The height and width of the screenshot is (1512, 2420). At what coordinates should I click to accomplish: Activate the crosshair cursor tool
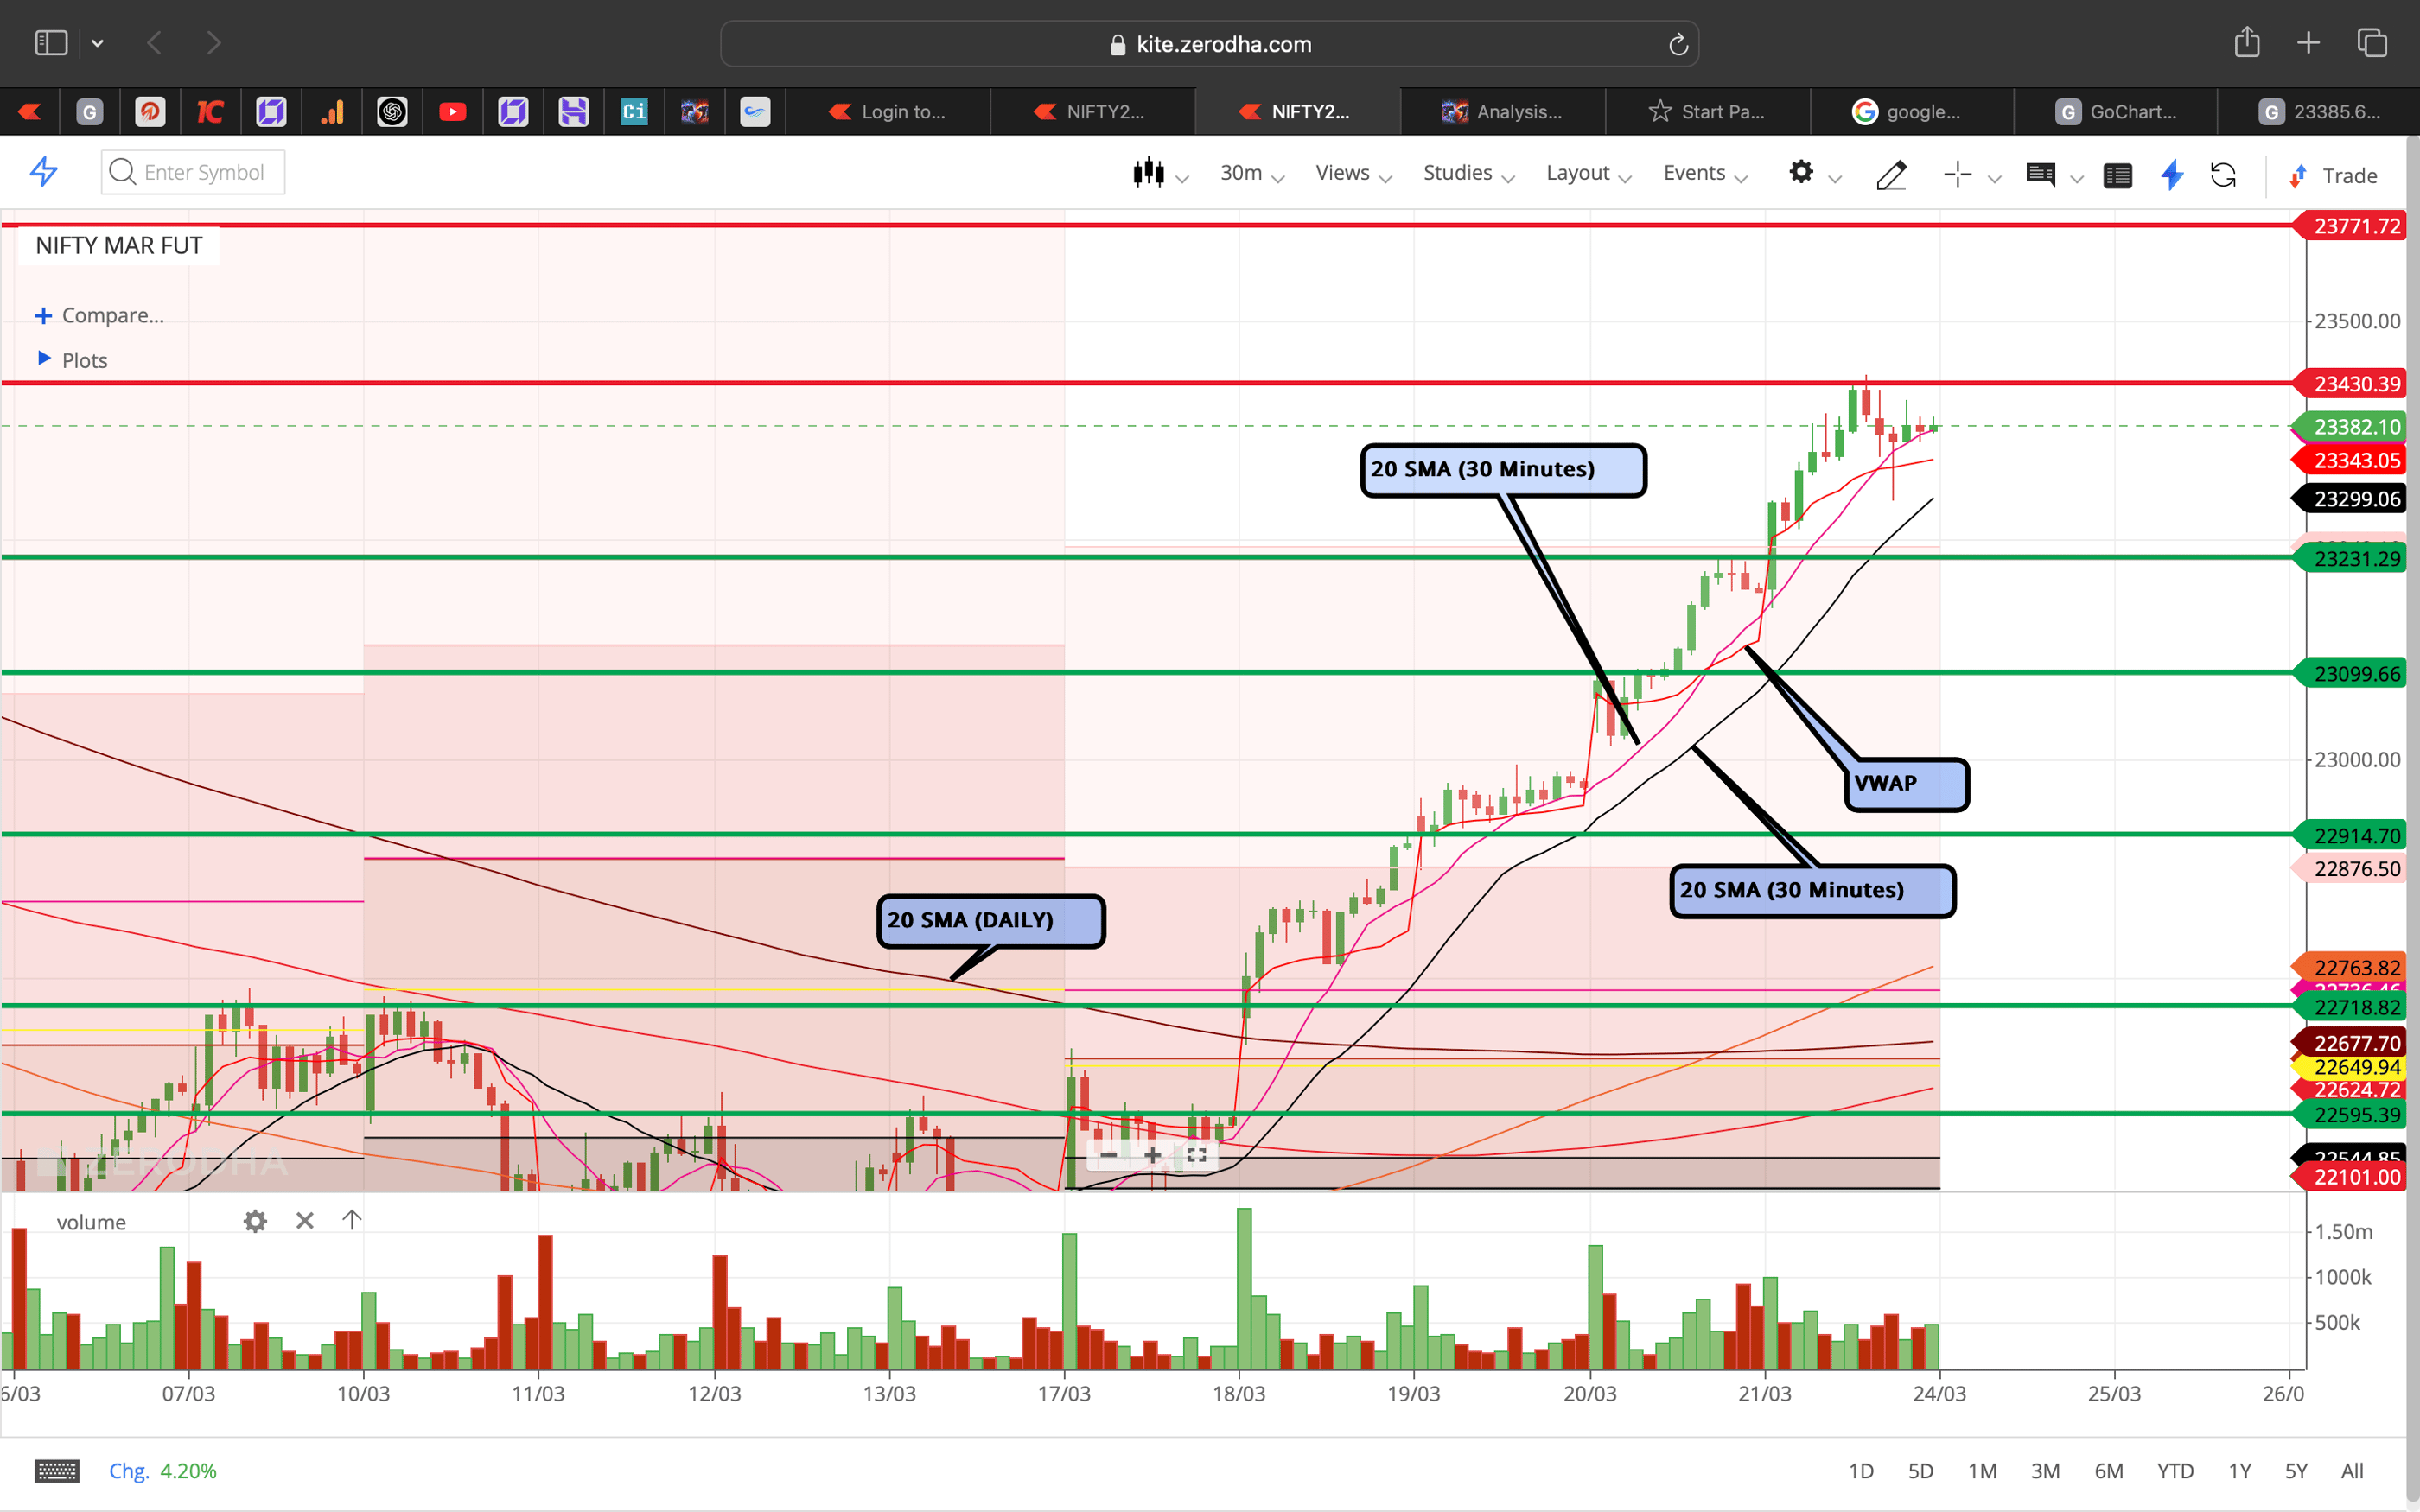[1957, 175]
